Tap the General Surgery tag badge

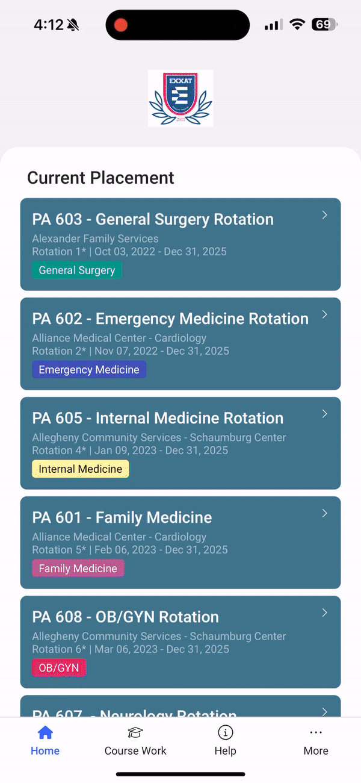[76, 270]
